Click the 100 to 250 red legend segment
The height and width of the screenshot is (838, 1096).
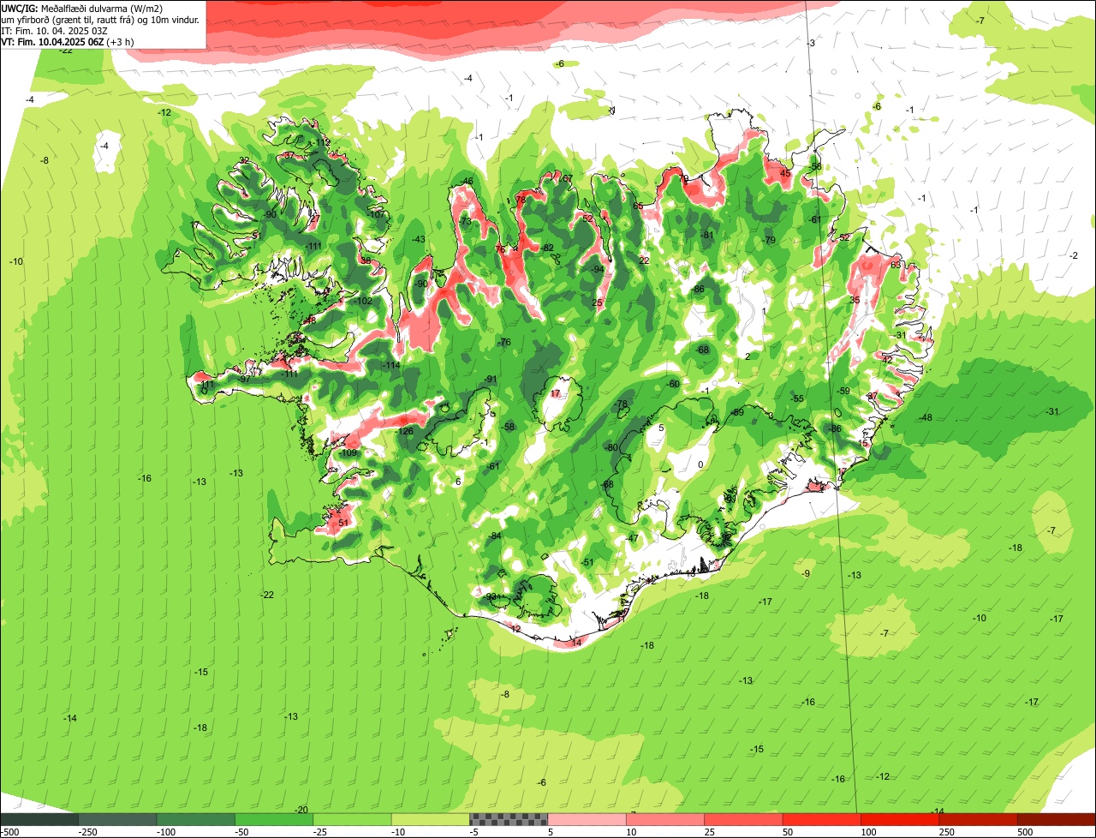[x=899, y=819]
